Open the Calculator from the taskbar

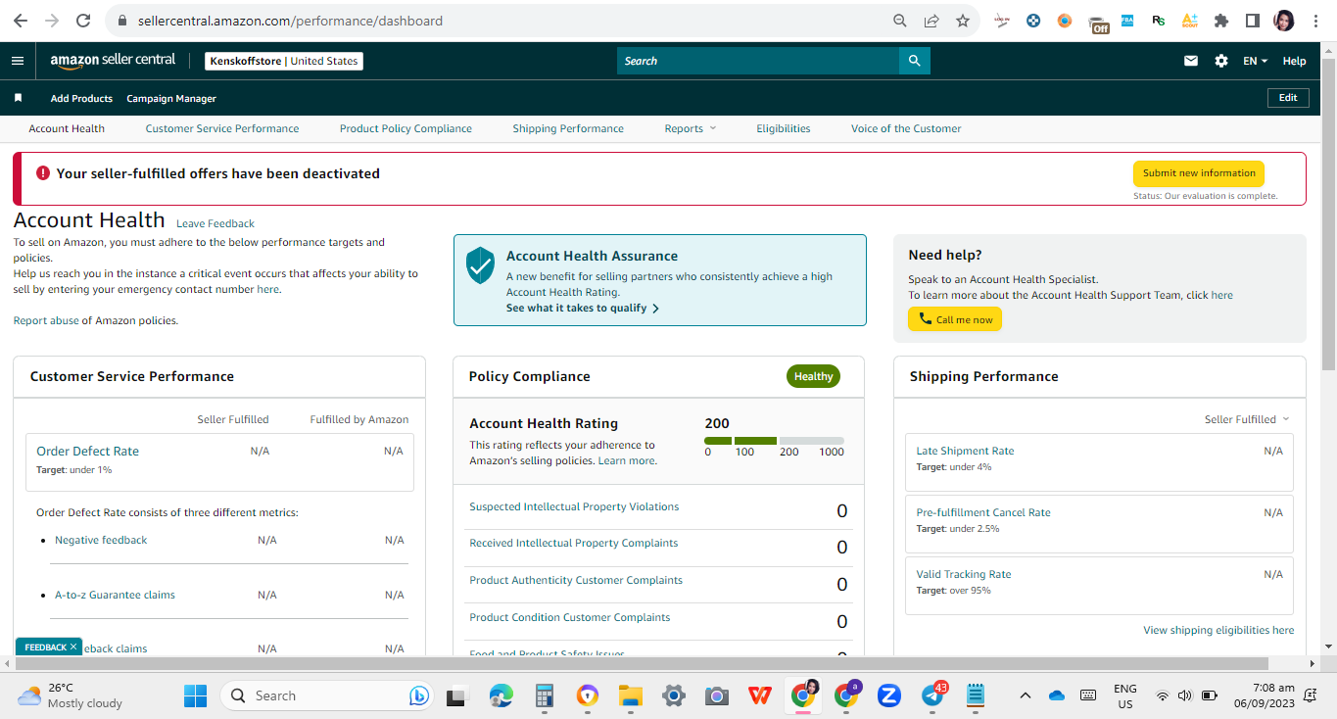(545, 695)
